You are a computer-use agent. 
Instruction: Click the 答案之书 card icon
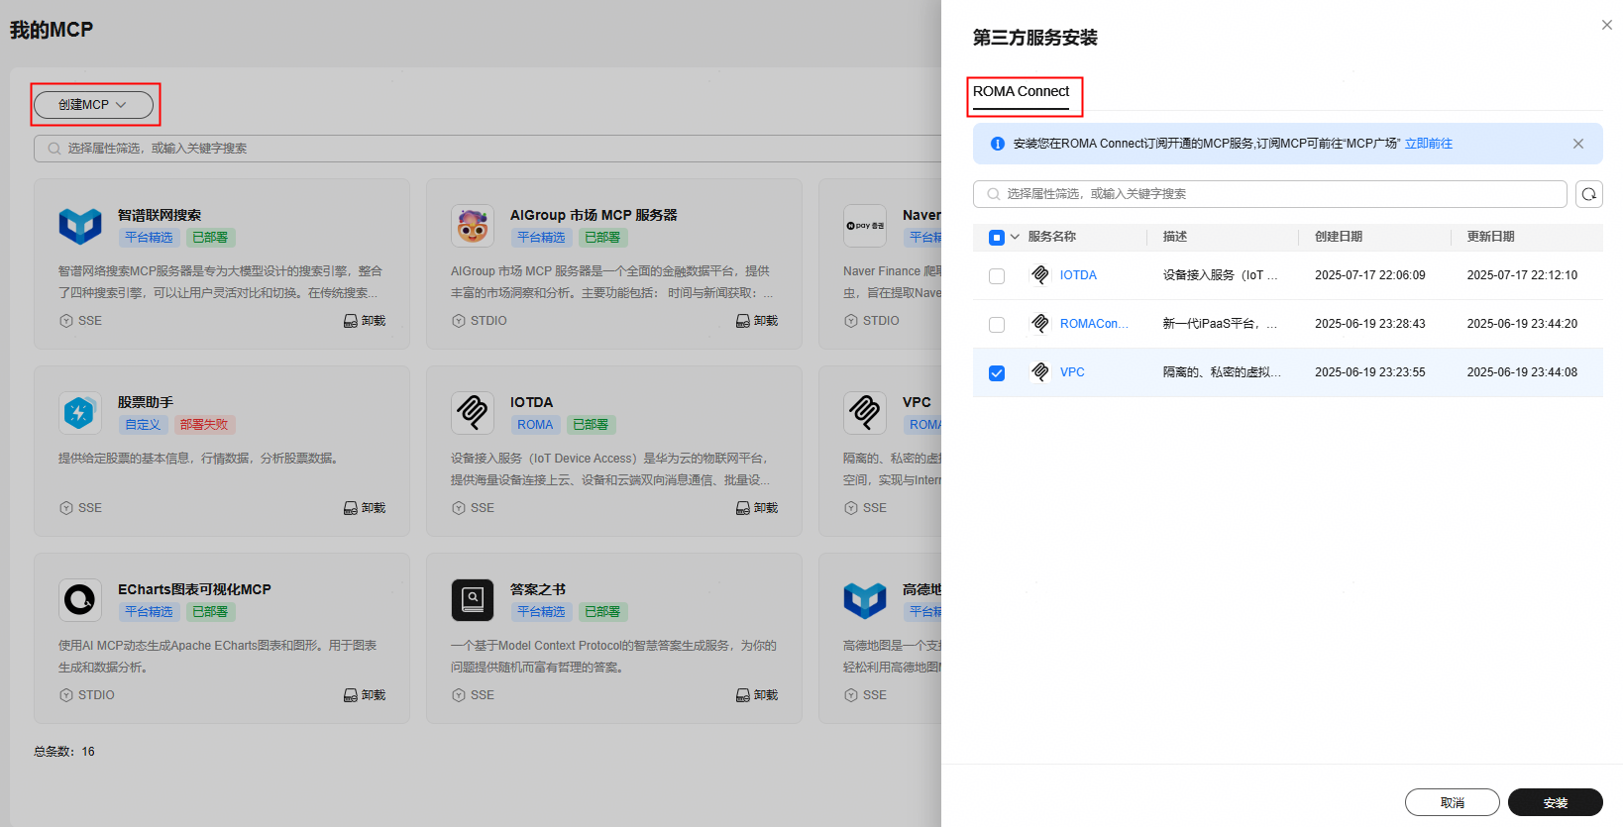(473, 600)
